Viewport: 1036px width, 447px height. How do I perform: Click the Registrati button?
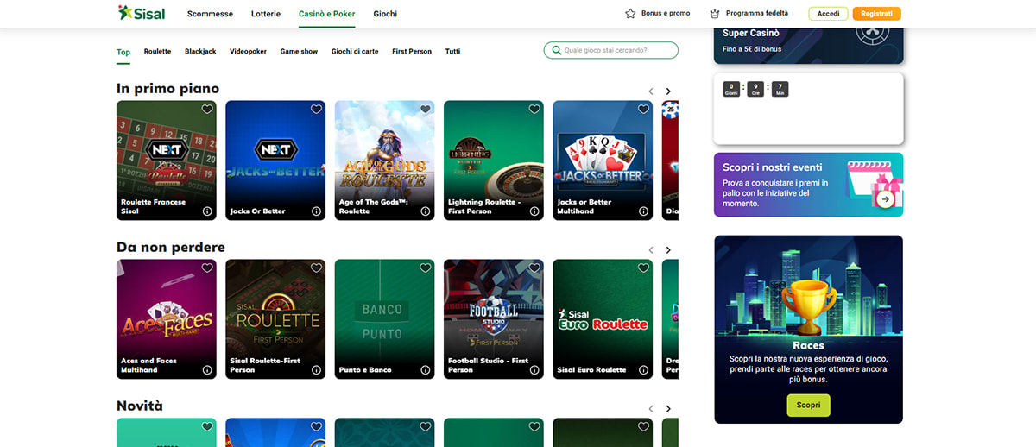(x=876, y=14)
